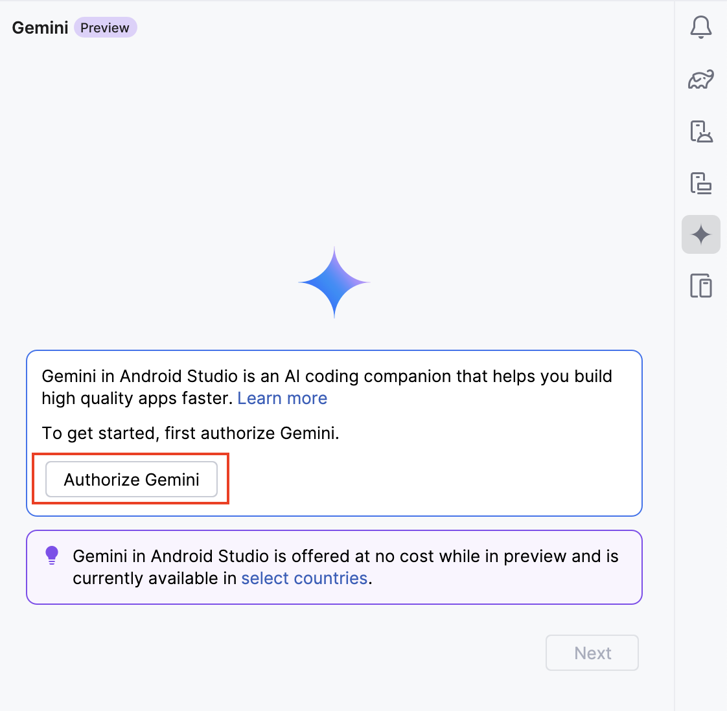Open the Running Devices tool window
This screenshot has height=711, width=727.
700,183
